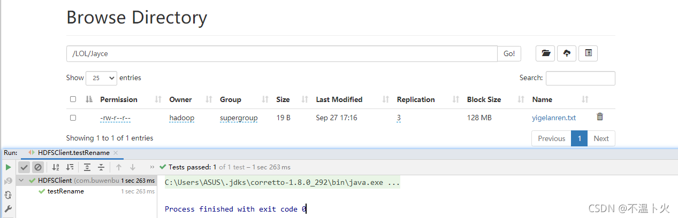This screenshot has height=218, width=678.
Task: Toggle Show Ignored tests button
Action: coord(37,167)
